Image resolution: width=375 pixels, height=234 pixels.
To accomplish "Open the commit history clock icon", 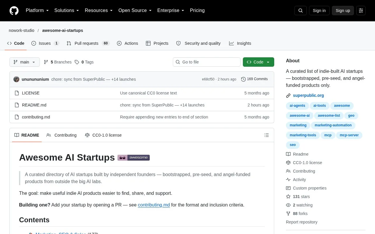I will click(243, 79).
